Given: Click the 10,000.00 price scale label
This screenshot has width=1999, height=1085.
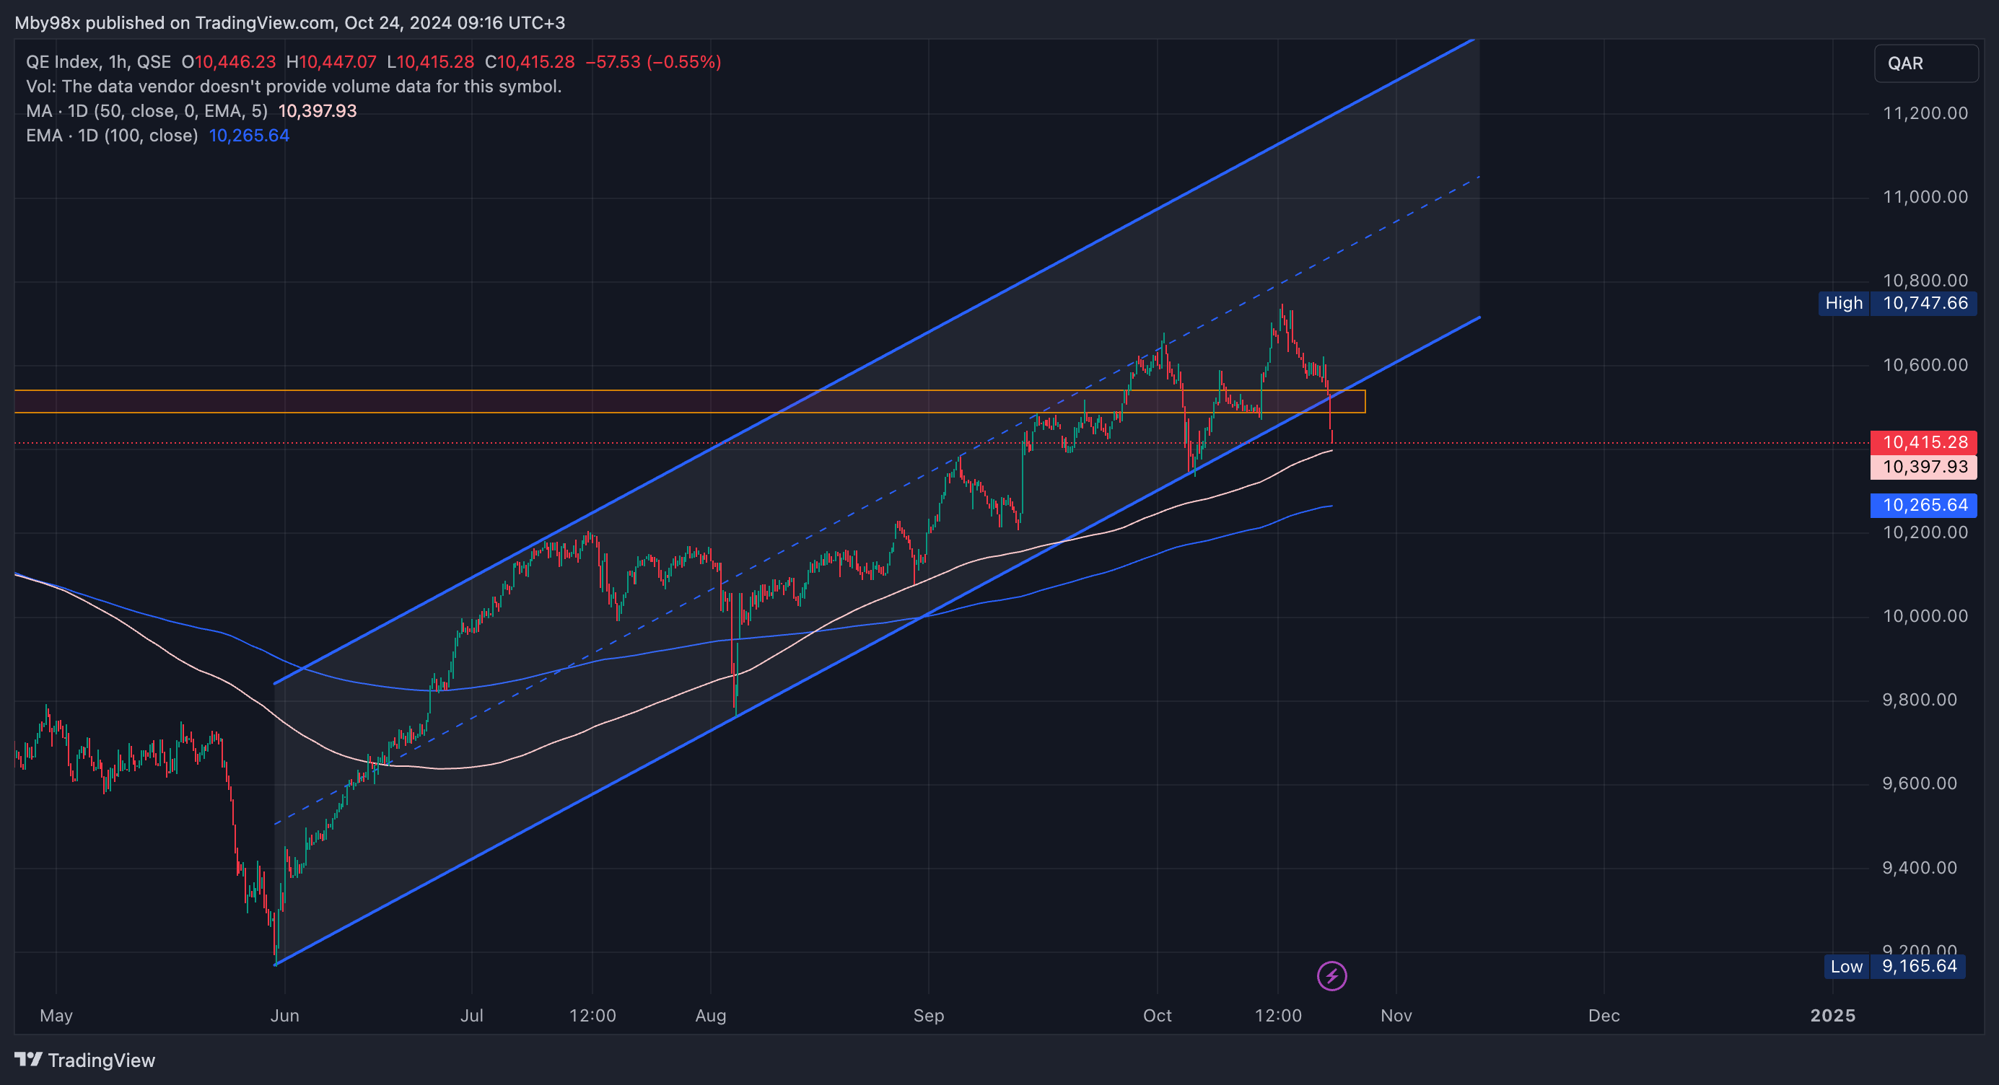Looking at the screenshot, I should point(1925,616).
